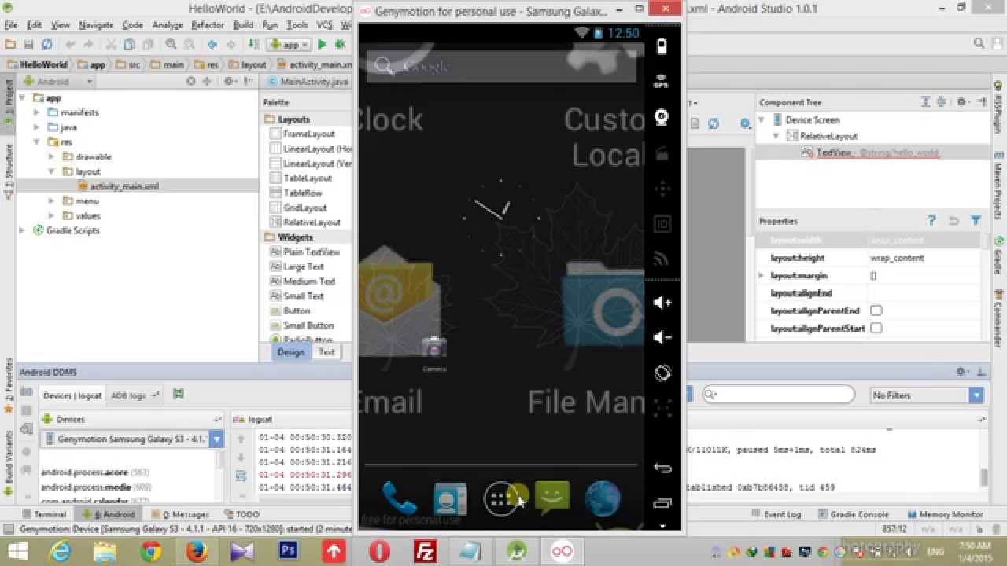The image size is (1007, 566).
Task: Open the Refactor menu
Action: [x=208, y=25]
